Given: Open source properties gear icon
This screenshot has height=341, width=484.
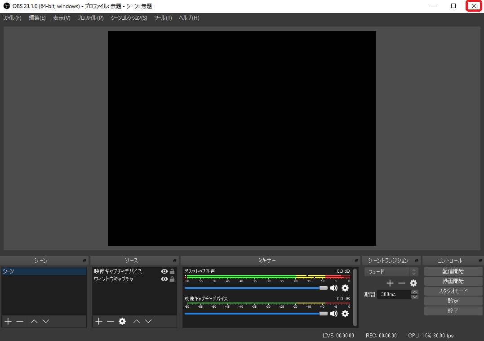Looking at the screenshot, I should tap(122, 321).
